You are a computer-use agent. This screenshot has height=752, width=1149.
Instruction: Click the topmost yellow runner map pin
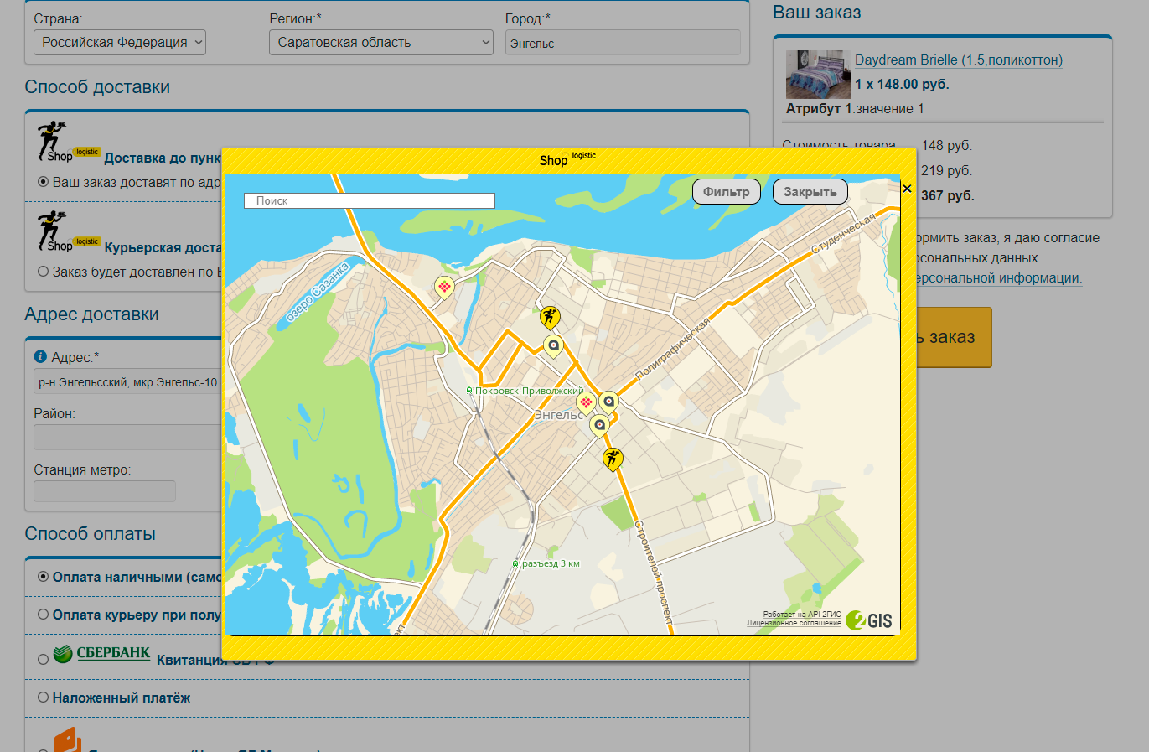pyautogui.click(x=550, y=318)
